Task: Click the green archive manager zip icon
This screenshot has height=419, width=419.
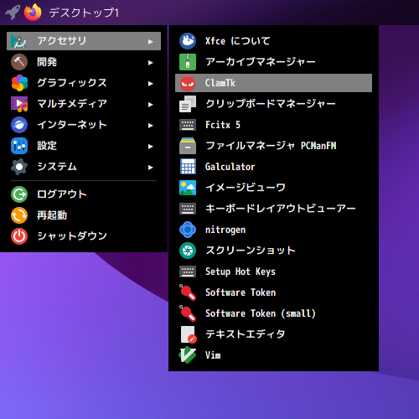Action: [188, 62]
